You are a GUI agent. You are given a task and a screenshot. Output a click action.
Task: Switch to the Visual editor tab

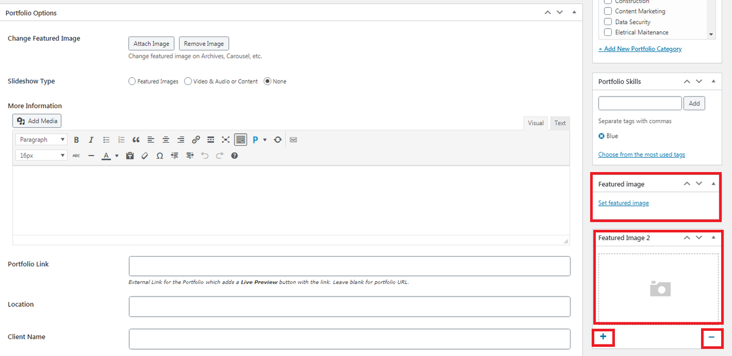[x=536, y=123]
